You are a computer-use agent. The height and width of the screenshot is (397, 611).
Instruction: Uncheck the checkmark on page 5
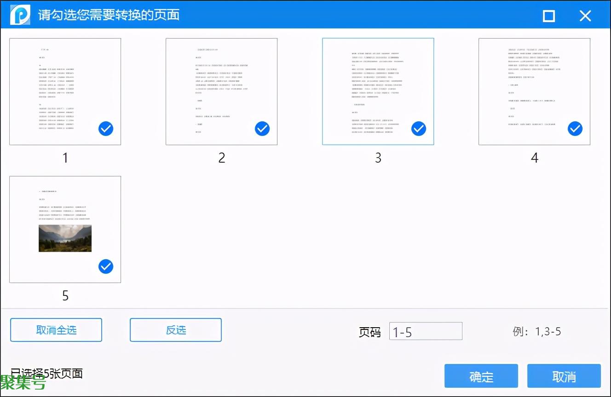coord(106,267)
